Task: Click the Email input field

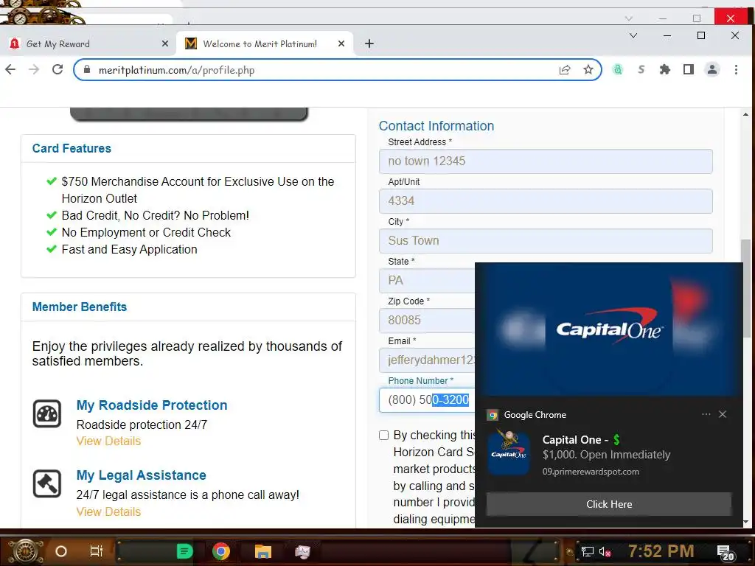Action: [x=427, y=360]
